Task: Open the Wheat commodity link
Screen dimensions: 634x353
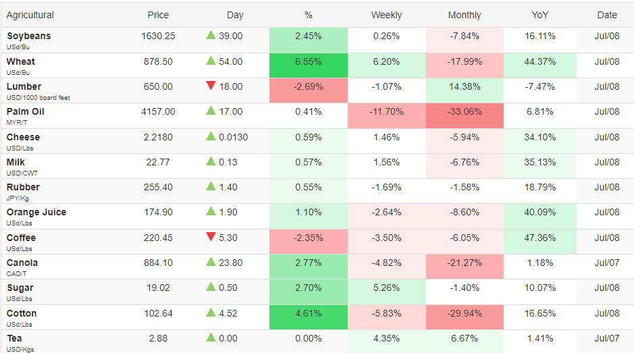Action: [21, 61]
